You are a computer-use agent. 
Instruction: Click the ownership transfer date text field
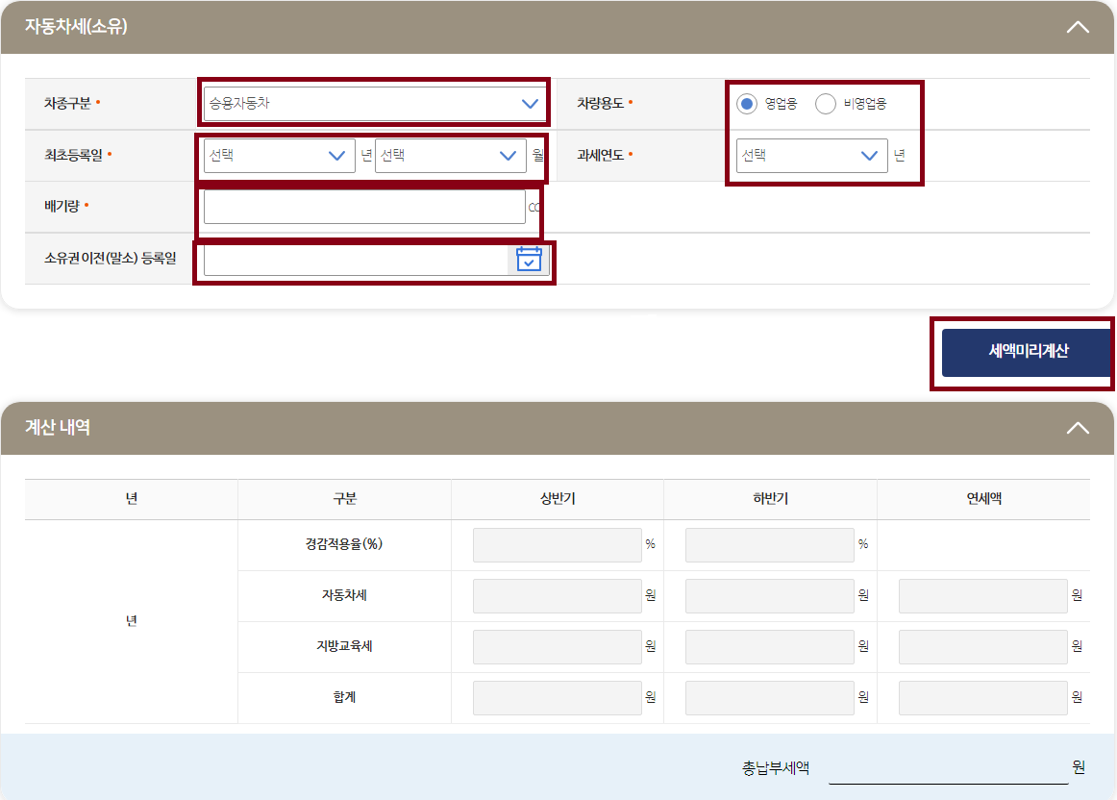[x=356, y=259]
